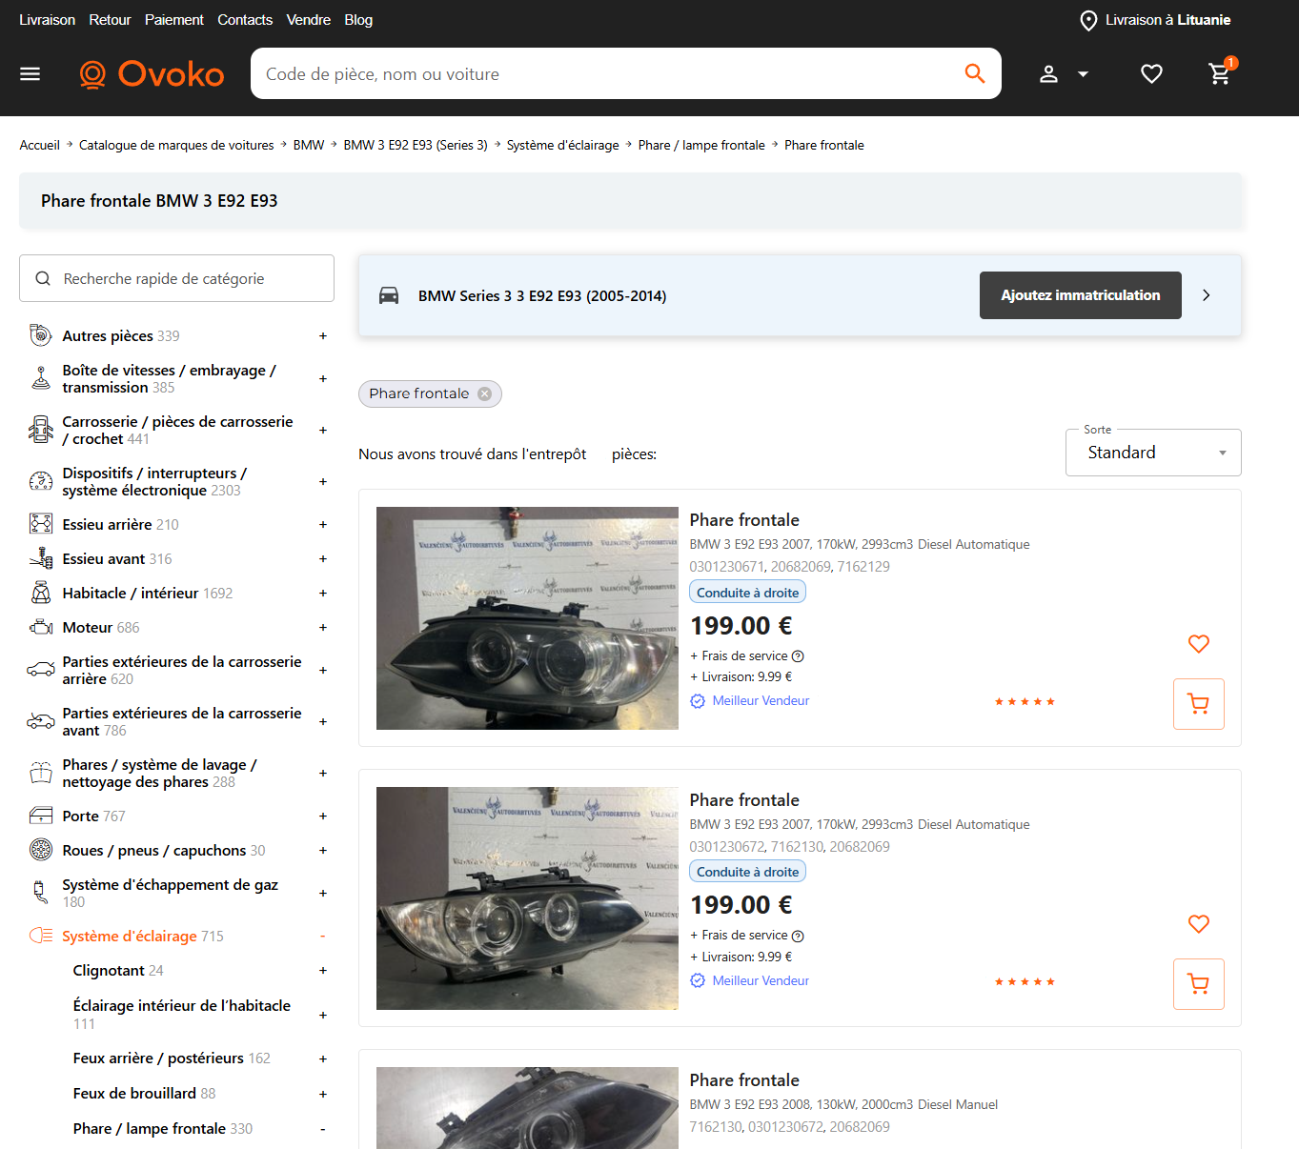Click Frais de service help icon, first listing
Viewport: 1299px width, 1149px height.
coord(799,656)
